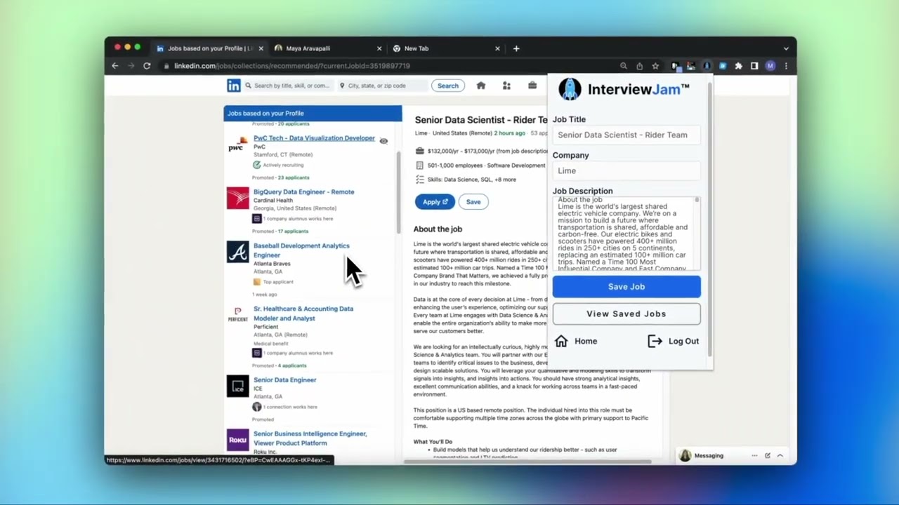
Task: Click the LinkedIn logo
Action: pyautogui.click(x=234, y=86)
